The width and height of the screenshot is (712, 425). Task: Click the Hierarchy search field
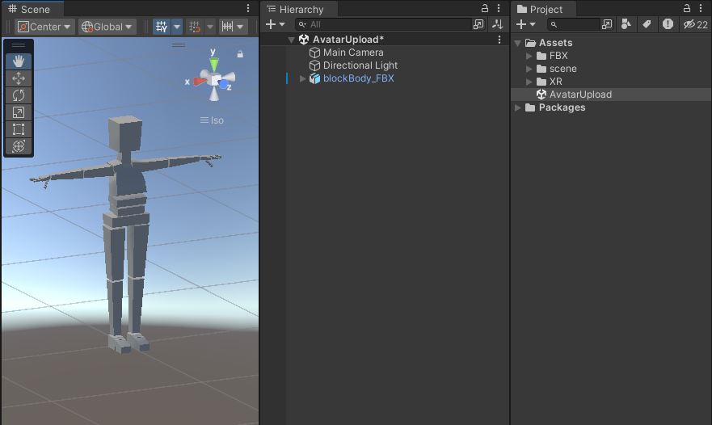[388, 25]
